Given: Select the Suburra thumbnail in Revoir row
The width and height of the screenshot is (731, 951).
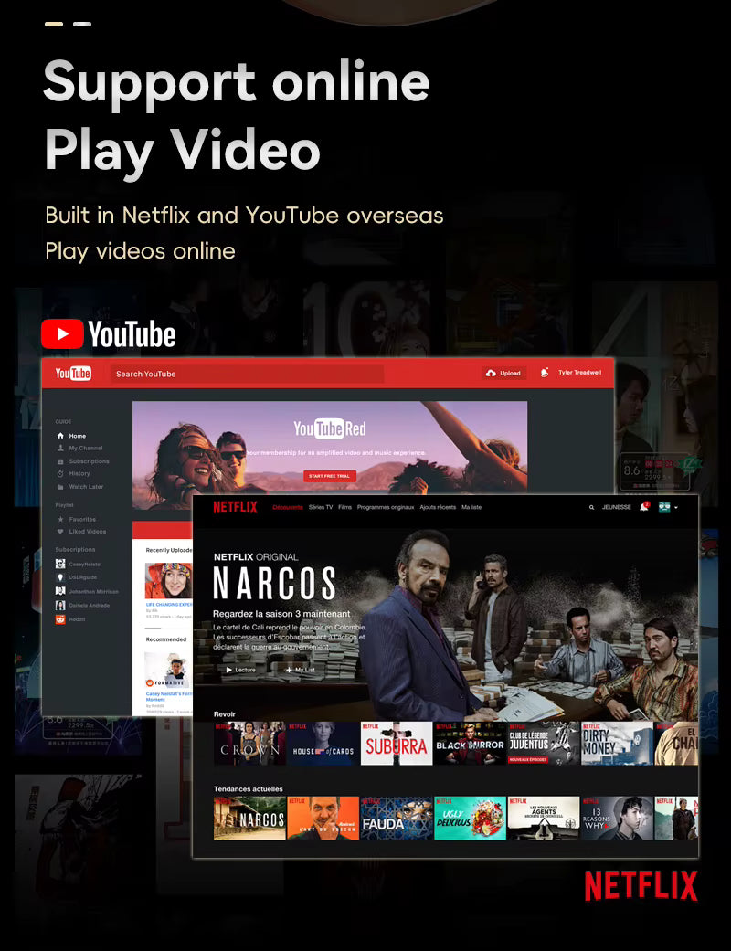Looking at the screenshot, I should (397, 744).
